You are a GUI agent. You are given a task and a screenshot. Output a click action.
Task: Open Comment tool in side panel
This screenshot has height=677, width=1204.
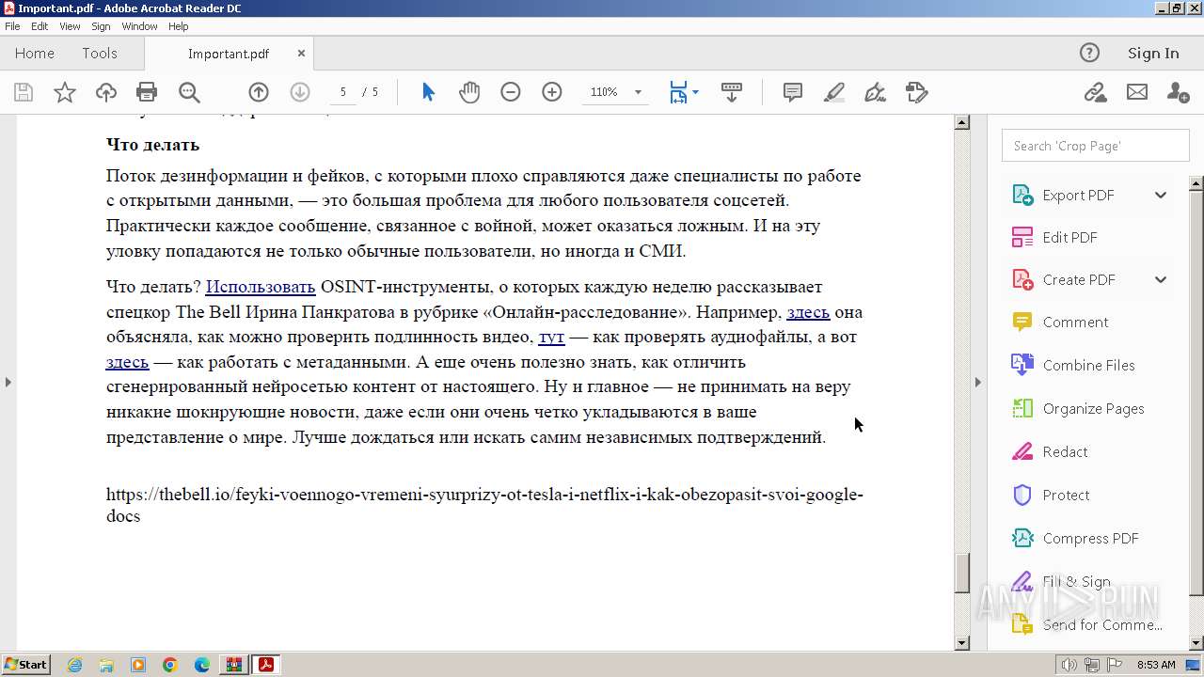pos(1075,322)
